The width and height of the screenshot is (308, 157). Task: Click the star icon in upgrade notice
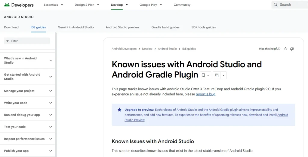[119, 110]
